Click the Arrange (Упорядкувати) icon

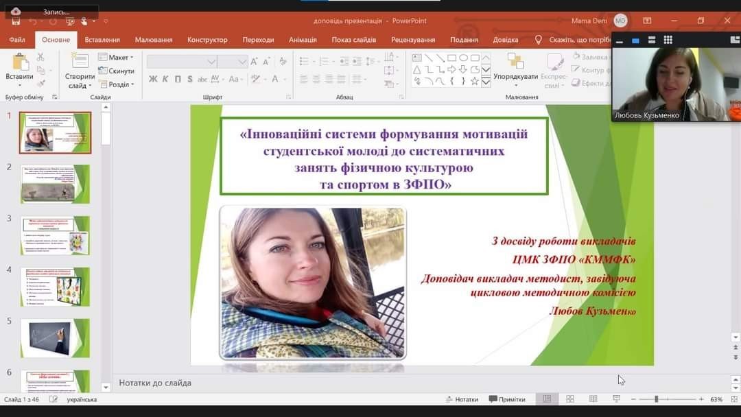click(x=515, y=62)
